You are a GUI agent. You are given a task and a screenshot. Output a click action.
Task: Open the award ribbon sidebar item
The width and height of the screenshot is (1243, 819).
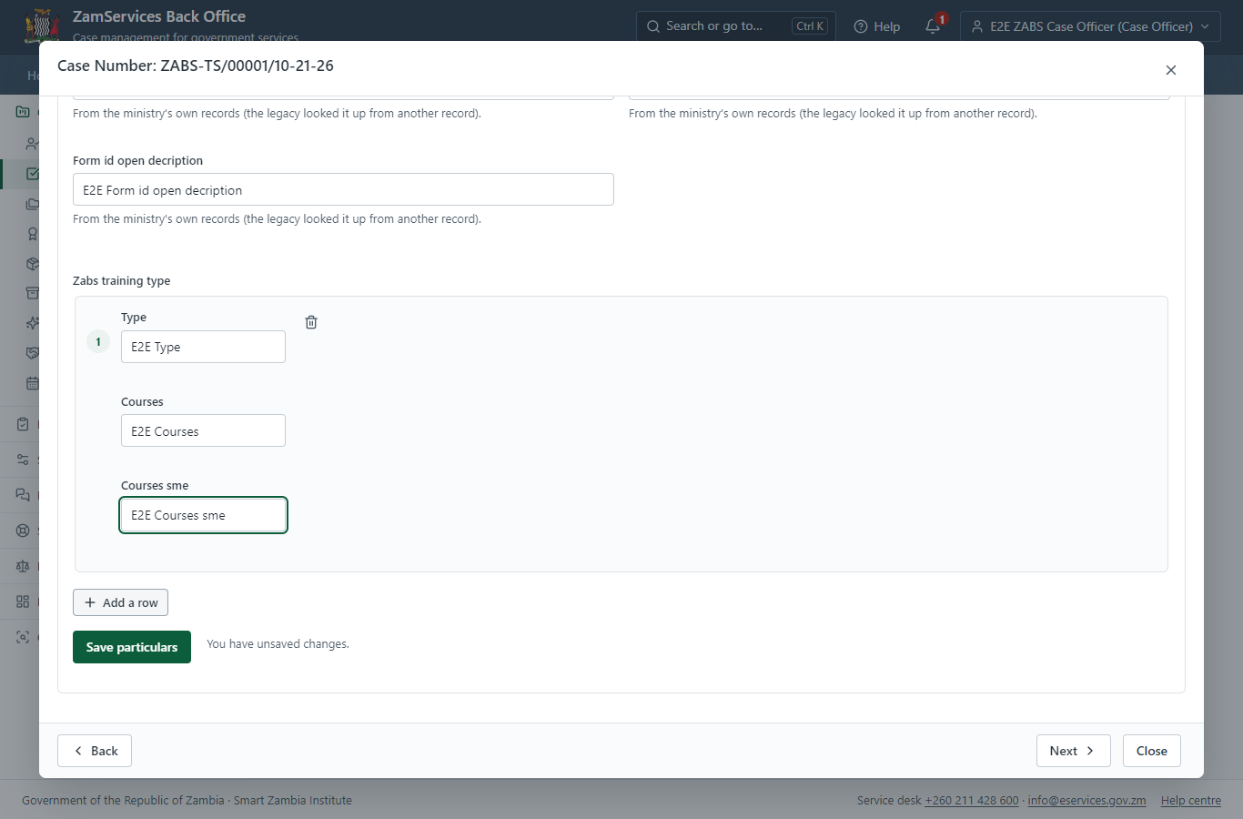(x=33, y=234)
